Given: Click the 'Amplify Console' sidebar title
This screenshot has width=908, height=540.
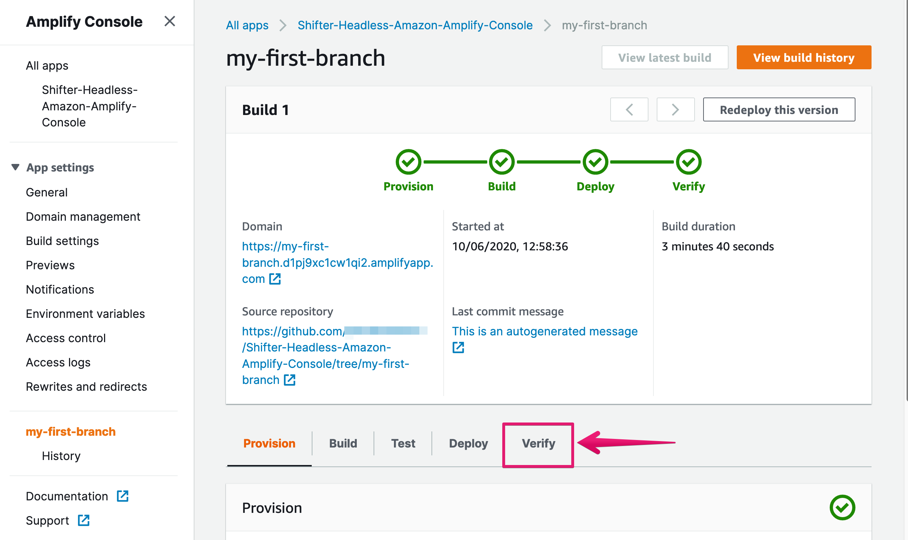Looking at the screenshot, I should pos(84,22).
